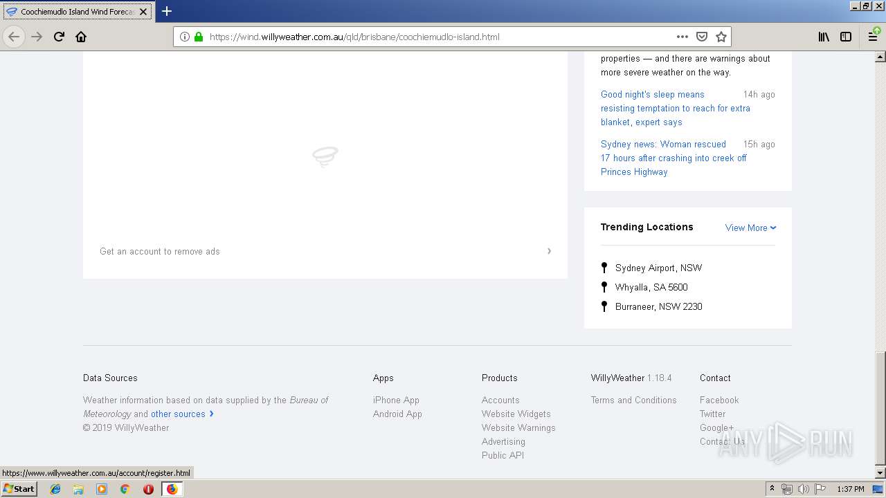The image size is (886, 498).
Task: Bookmark this page with the star
Action: [721, 37]
